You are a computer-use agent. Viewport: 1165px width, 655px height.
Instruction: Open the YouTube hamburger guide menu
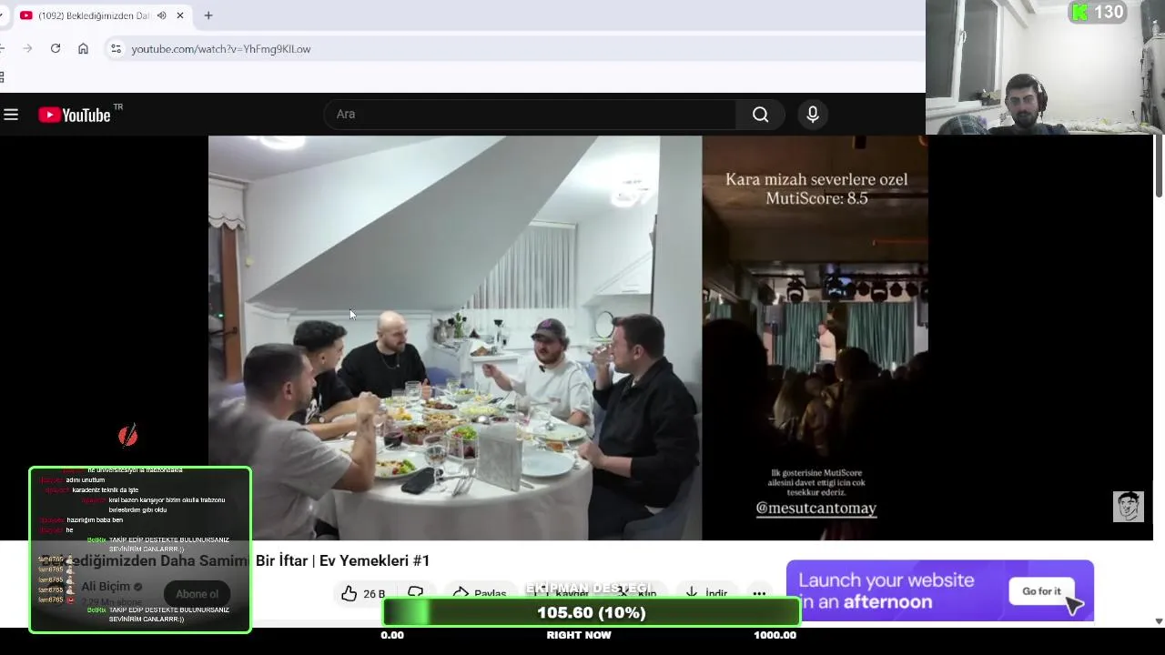pos(11,115)
